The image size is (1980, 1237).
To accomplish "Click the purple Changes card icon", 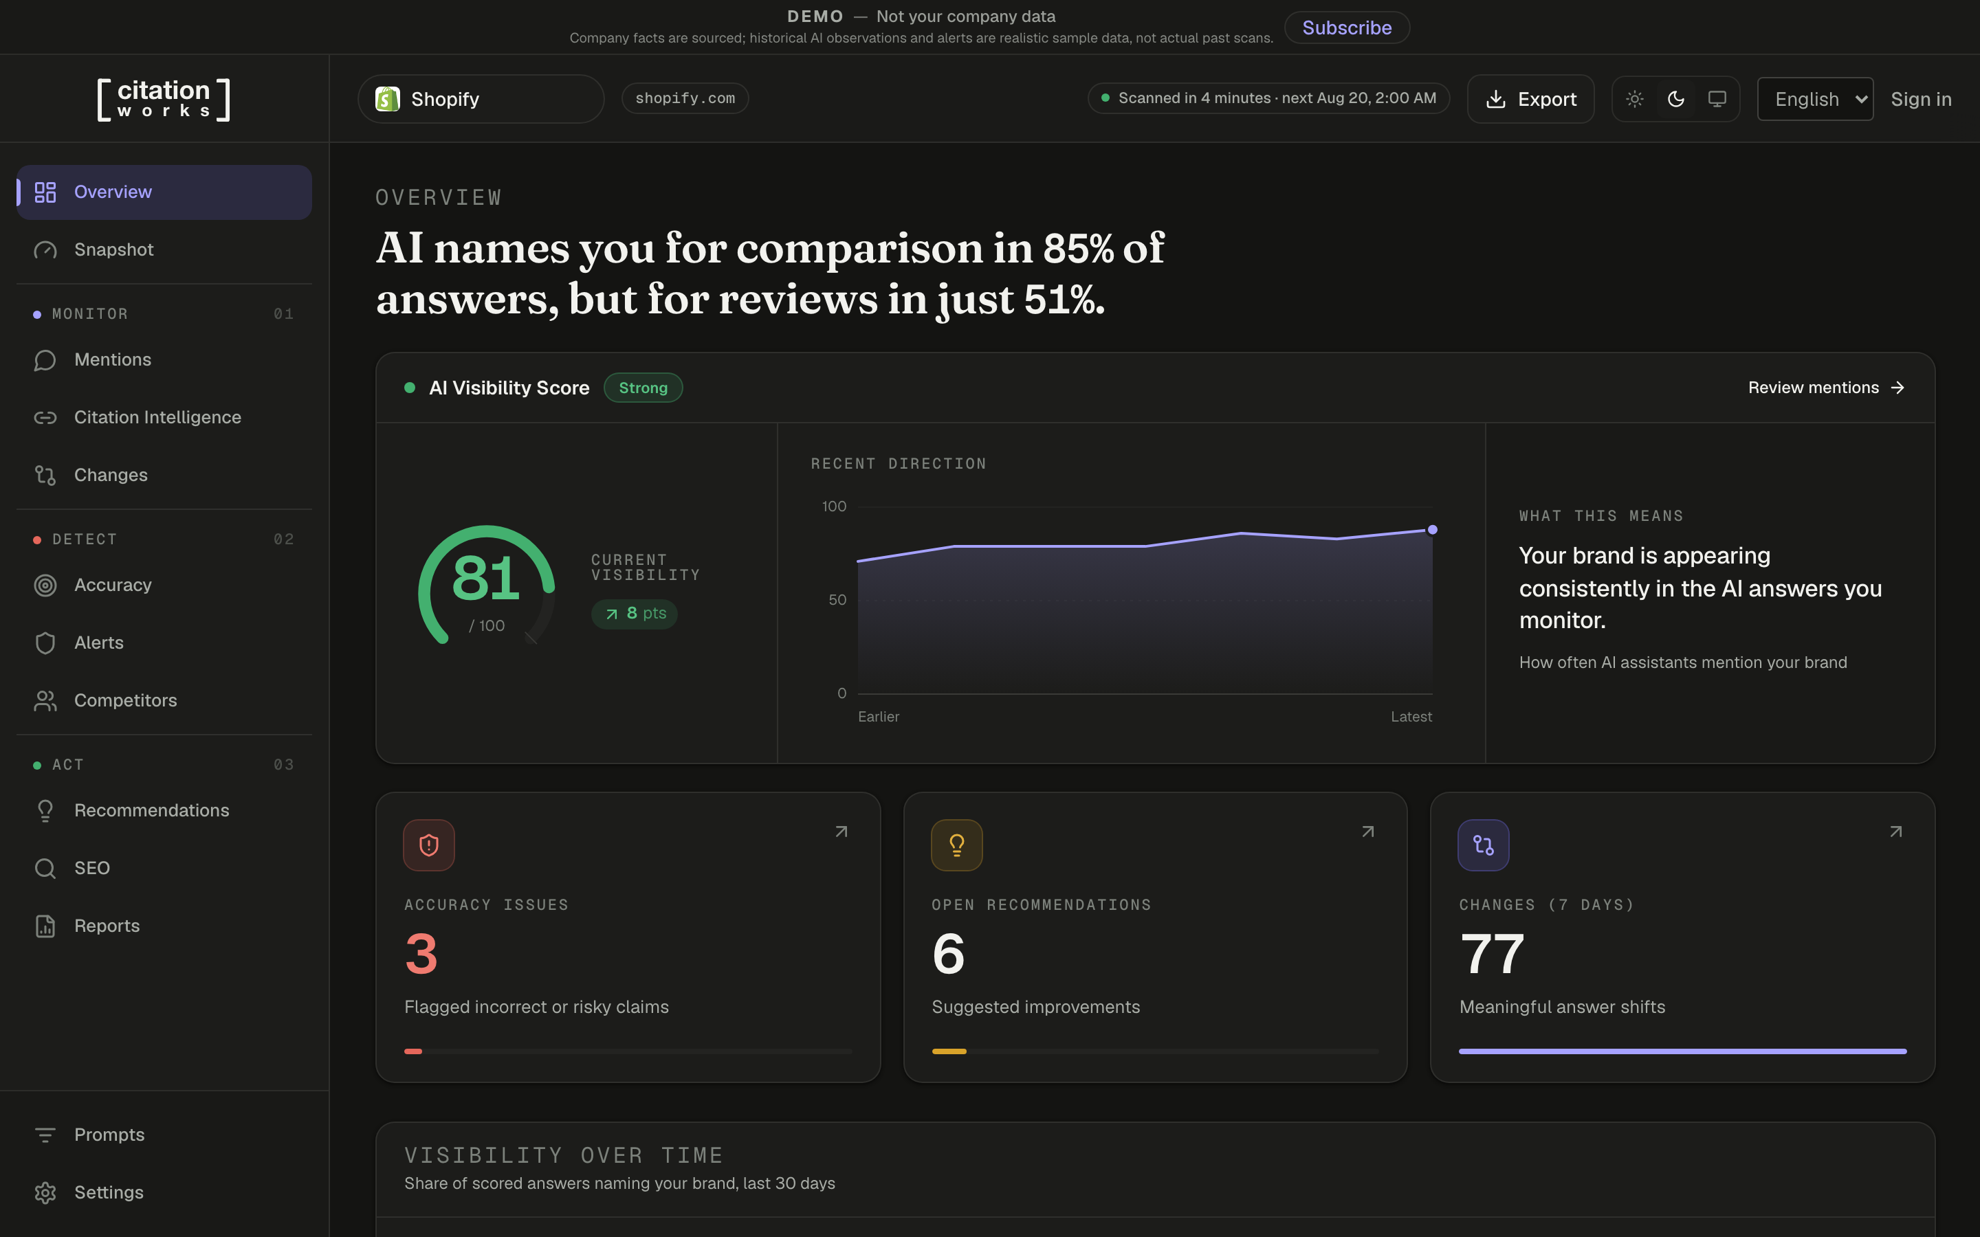I will (1484, 845).
